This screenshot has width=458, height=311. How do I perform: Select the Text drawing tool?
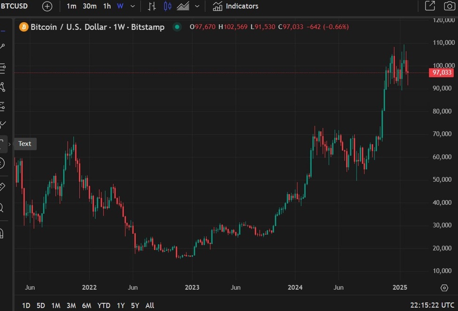tap(2, 144)
